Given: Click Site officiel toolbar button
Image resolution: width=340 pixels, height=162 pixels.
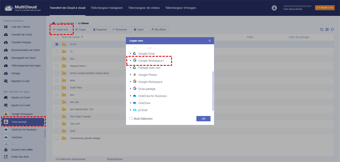Looking at the screenshot, I should point(159,29).
